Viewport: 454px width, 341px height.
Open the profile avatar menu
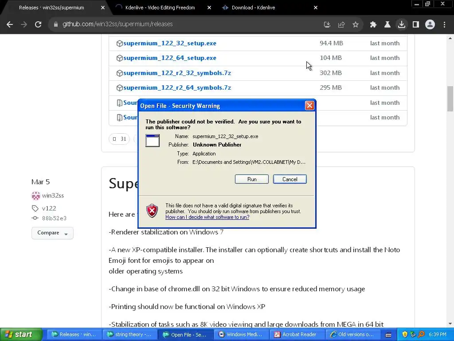click(430, 24)
